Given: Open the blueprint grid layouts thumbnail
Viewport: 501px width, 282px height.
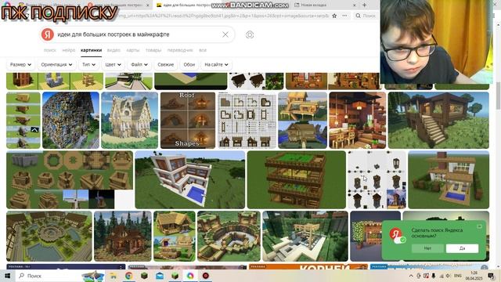Looking at the screenshot, I should point(247,120).
